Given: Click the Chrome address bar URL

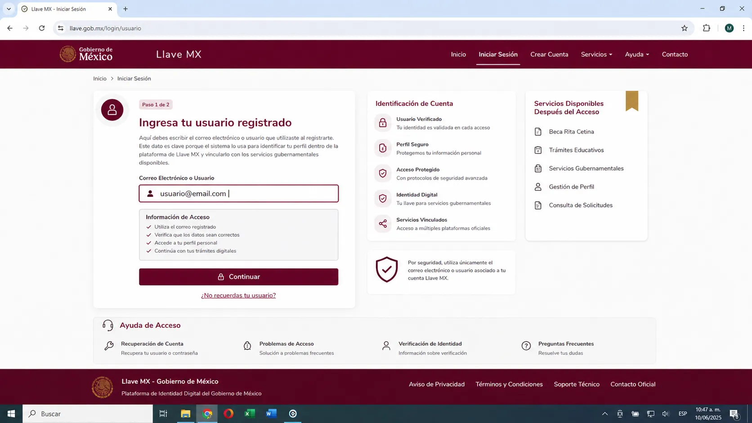Looking at the screenshot, I should coord(105,28).
